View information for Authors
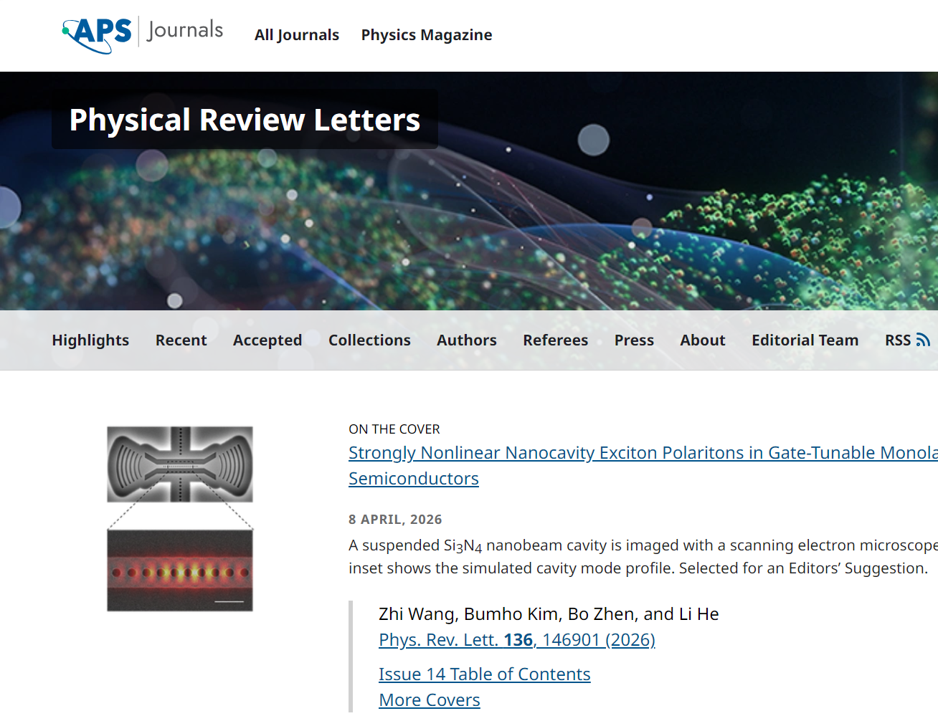Viewport: 938px width, 716px height. (466, 340)
